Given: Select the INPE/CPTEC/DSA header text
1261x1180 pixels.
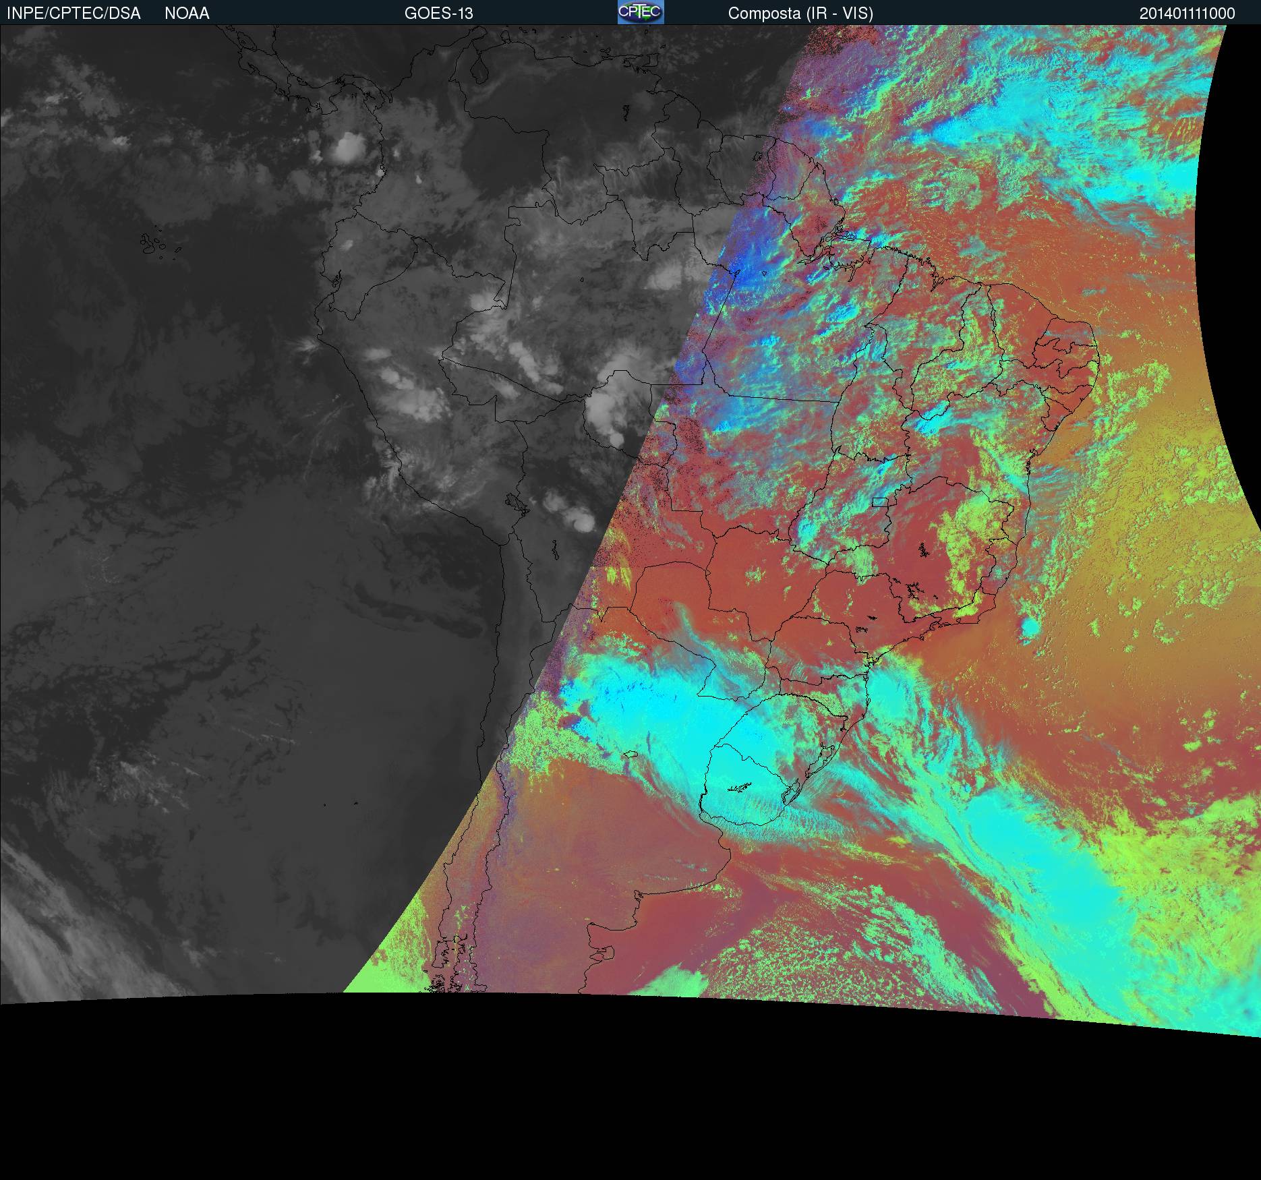Looking at the screenshot, I should (74, 13).
